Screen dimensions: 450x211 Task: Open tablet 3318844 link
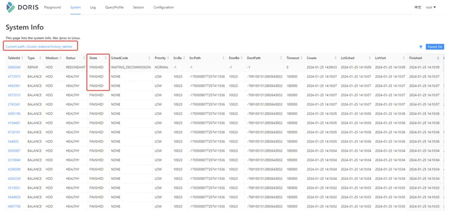tap(14, 160)
